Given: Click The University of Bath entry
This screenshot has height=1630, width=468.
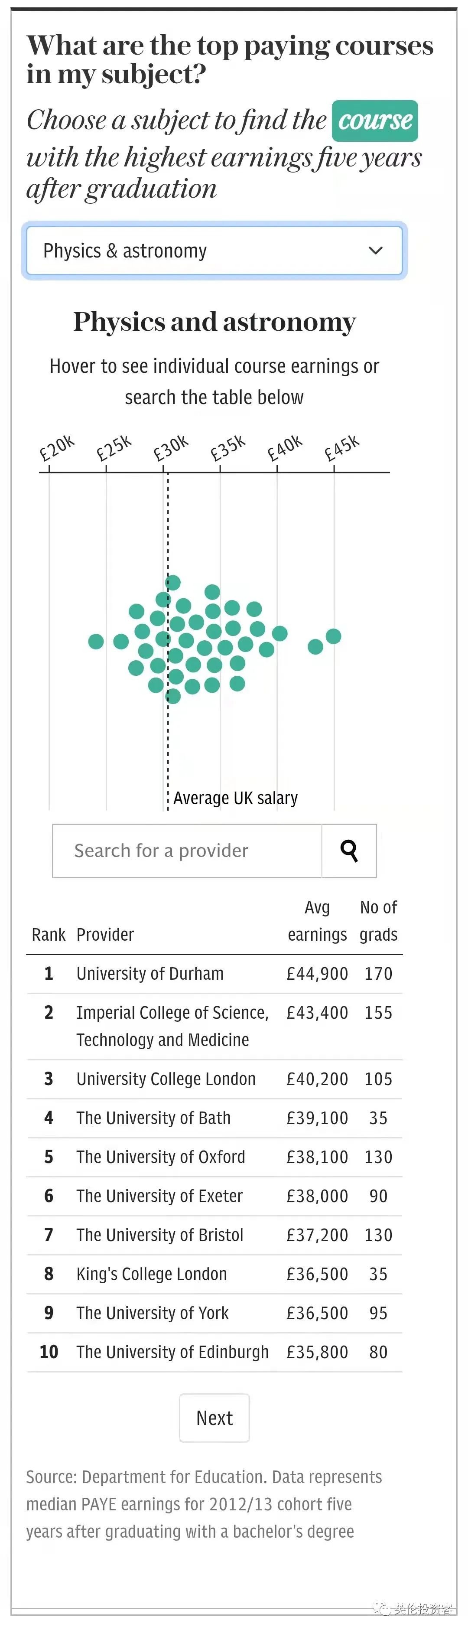Looking at the screenshot, I should click(x=153, y=1118).
